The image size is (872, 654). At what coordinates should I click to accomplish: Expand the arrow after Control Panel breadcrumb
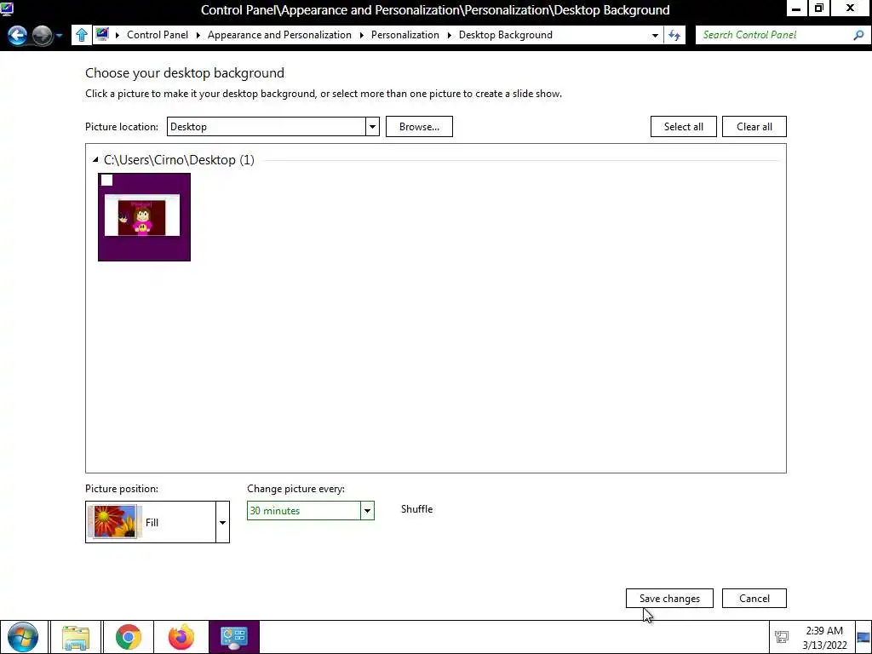click(198, 35)
